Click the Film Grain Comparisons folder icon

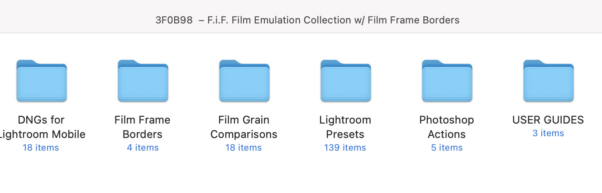[244, 81]
